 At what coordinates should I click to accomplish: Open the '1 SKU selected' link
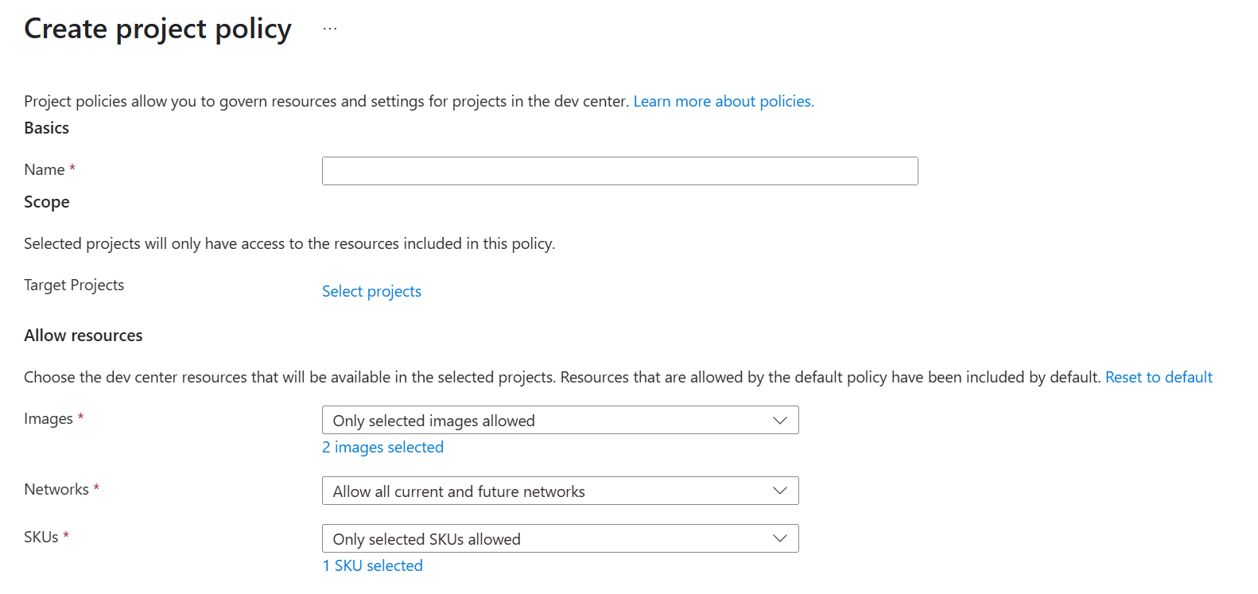[372, 565]
